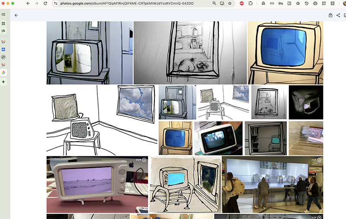This screenshot has width=346, height=219.
Task: Click the album URL address bar
Action: 127,3
